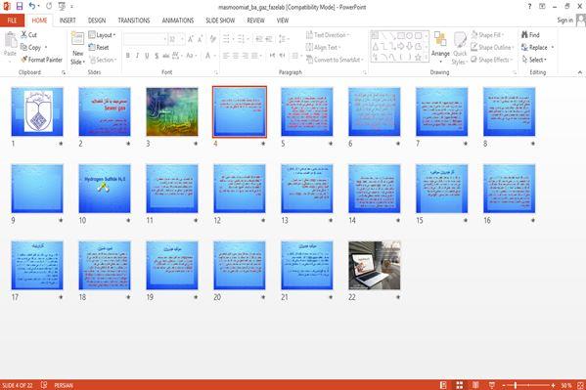Open the font name combo box

[145, 39]
